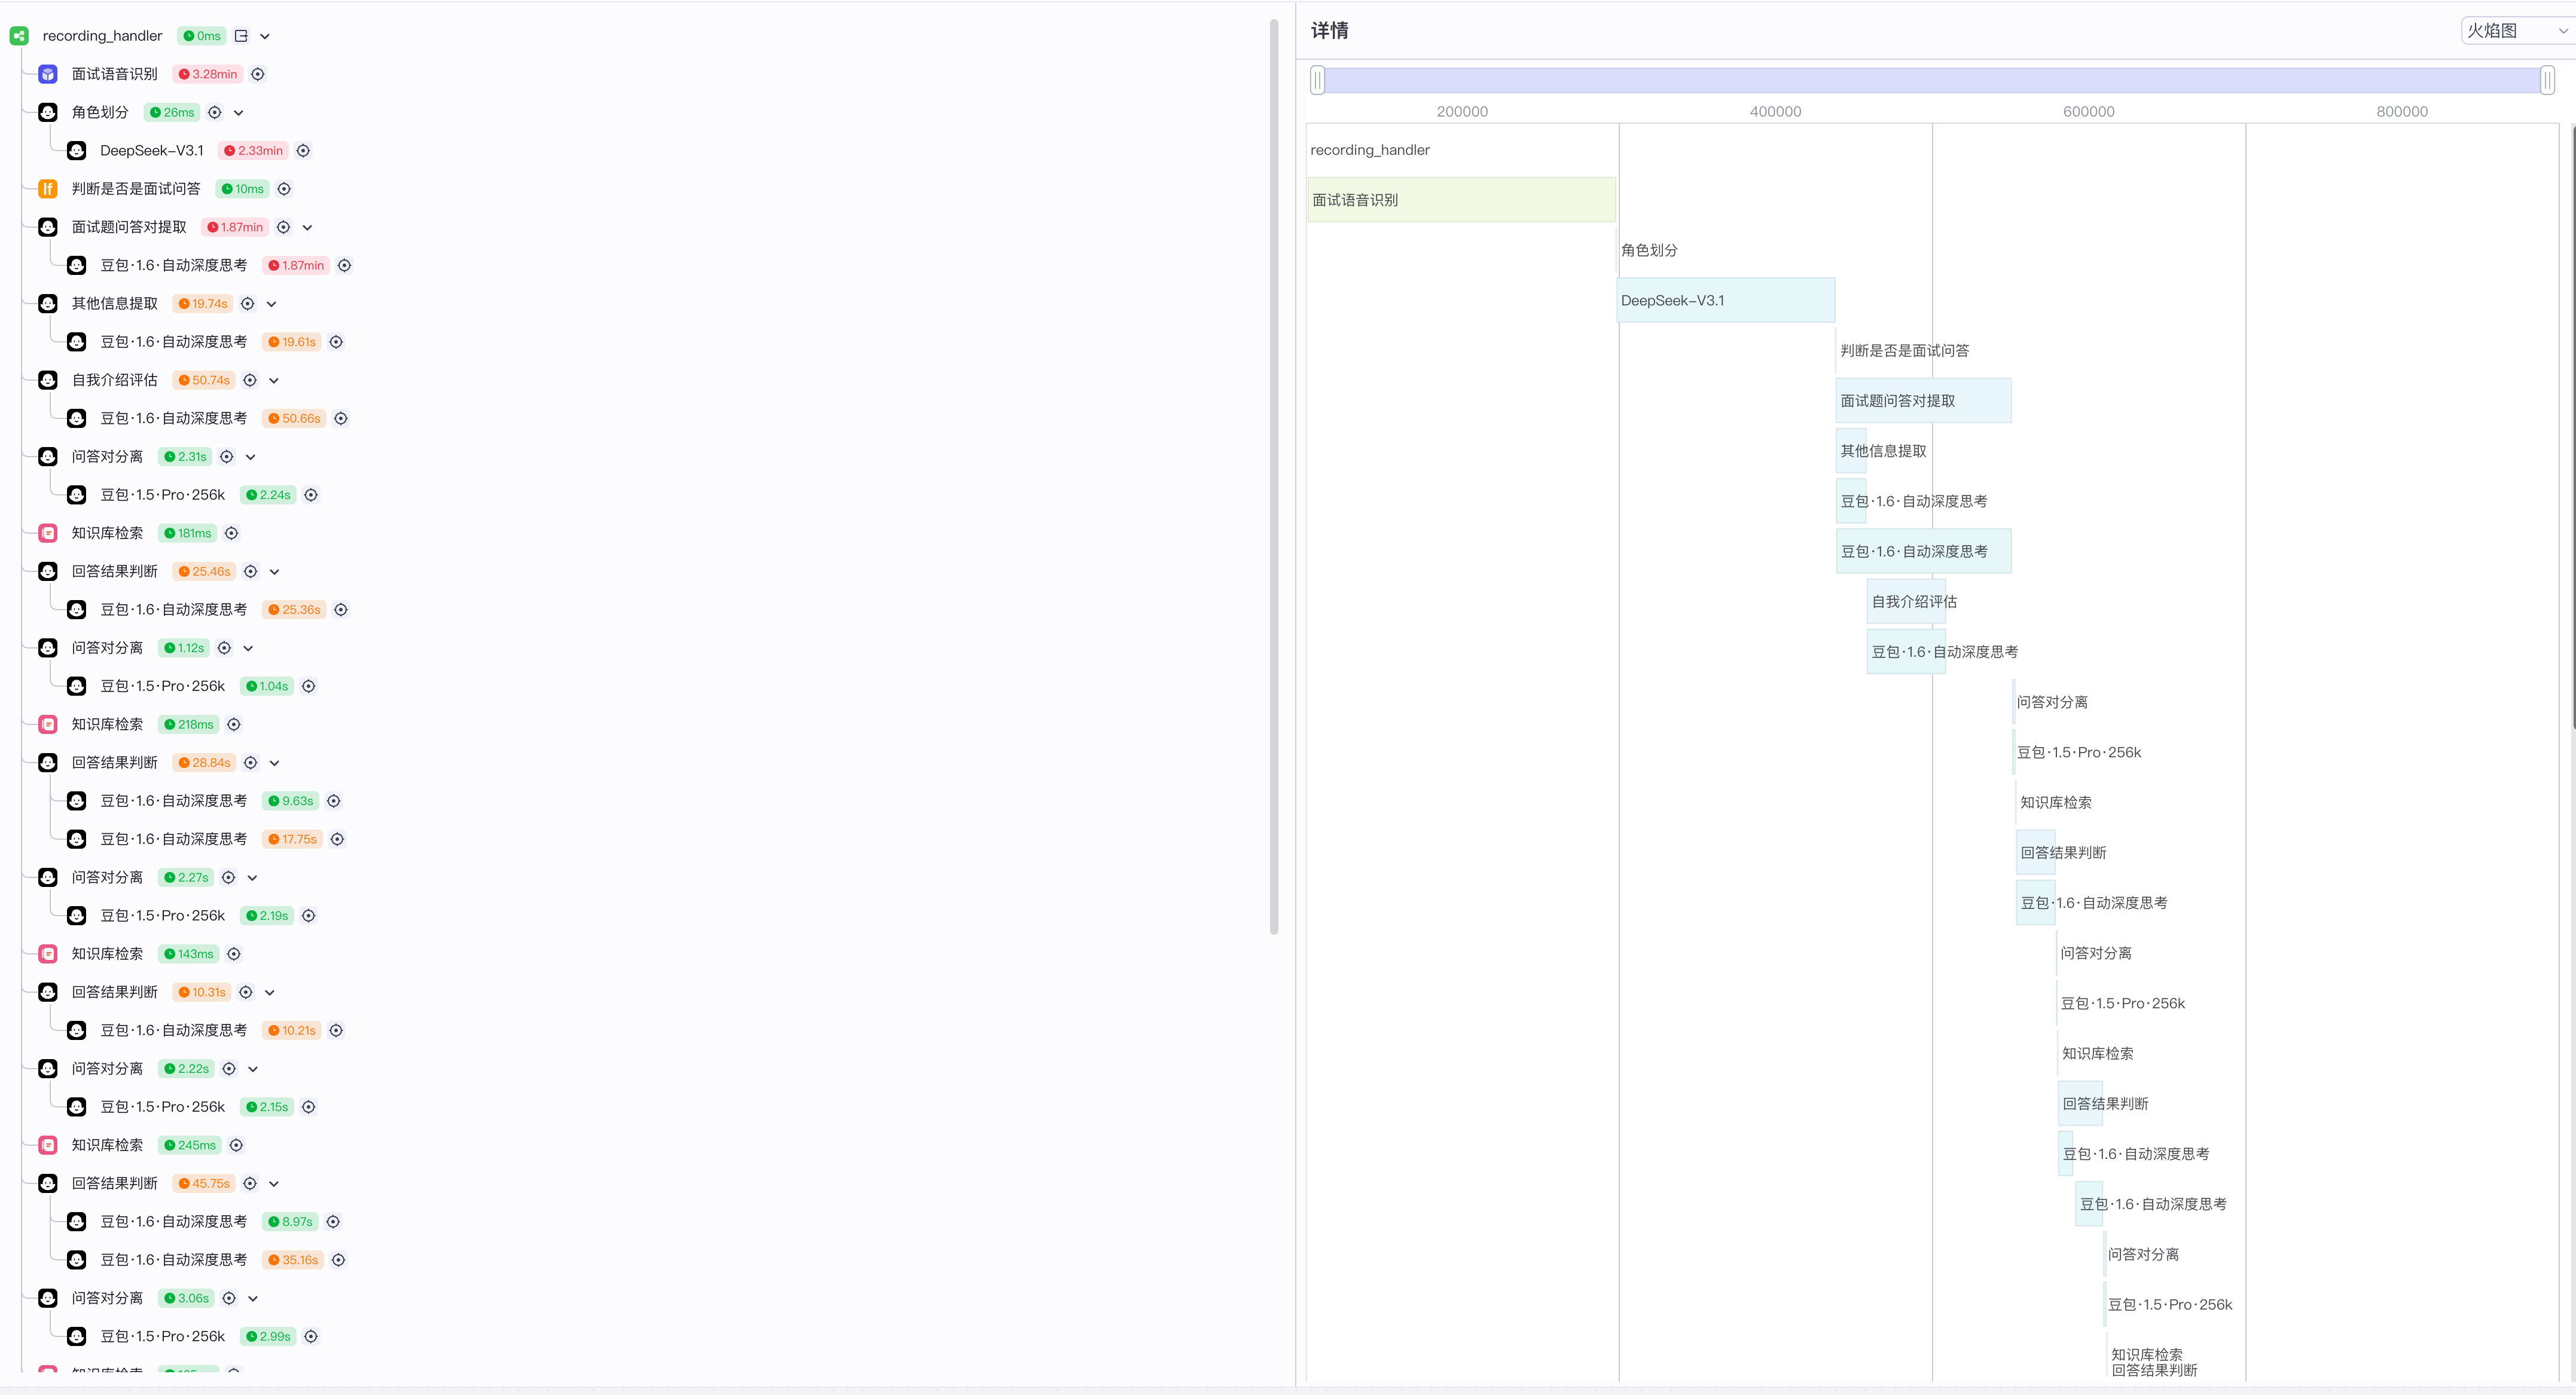Click the left handle of timeline range slider

pos(1318,80)
